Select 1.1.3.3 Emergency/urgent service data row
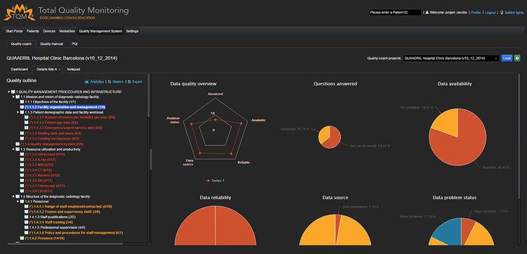 (x=66, y=128)
